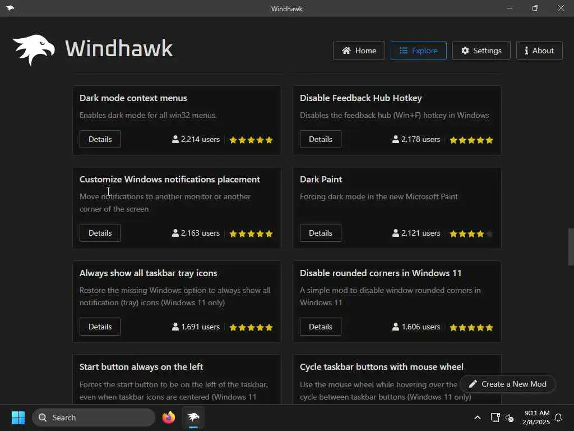Click Windhawk icon in the title bar
574x431 pixels.
coord(10,8)
